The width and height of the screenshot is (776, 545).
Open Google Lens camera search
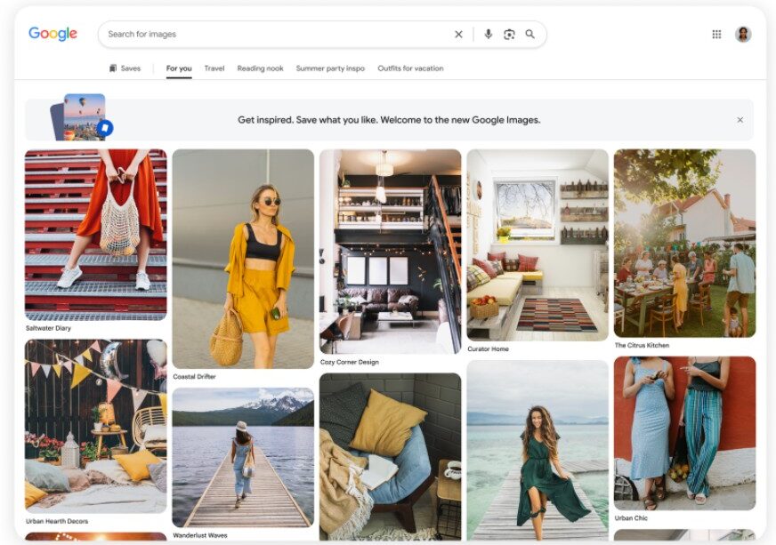[x=509, y=34]
